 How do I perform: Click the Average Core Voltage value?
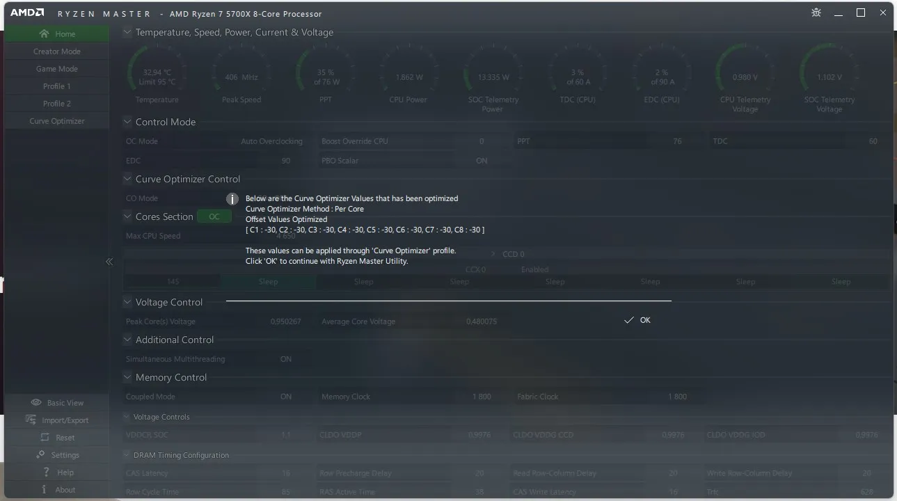[x=482, y=322]
